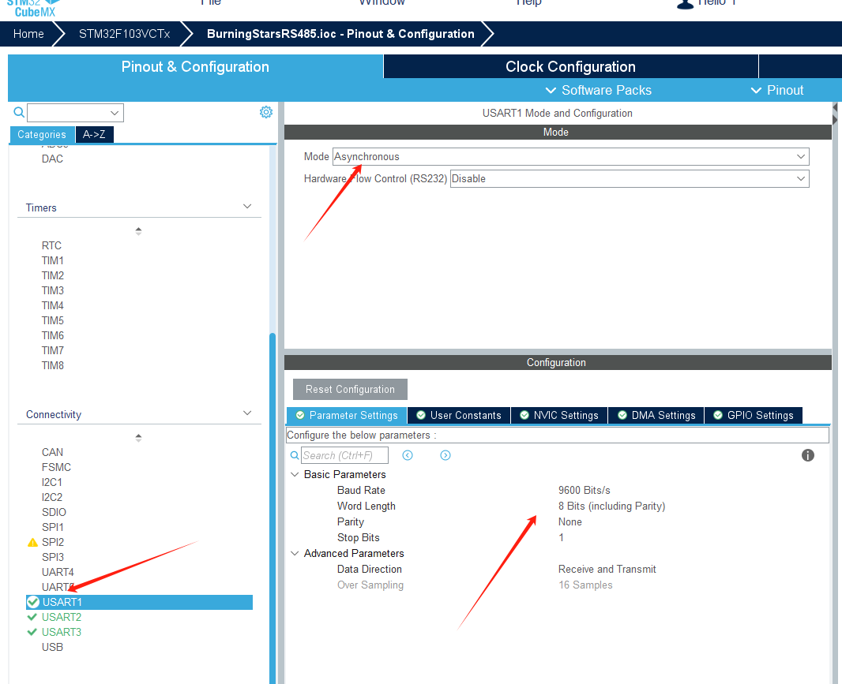The height and width of the screenshot is (684, 842).
Task: Open the Mode Asynchronous dropdown
Action: (x=571, y=157)
